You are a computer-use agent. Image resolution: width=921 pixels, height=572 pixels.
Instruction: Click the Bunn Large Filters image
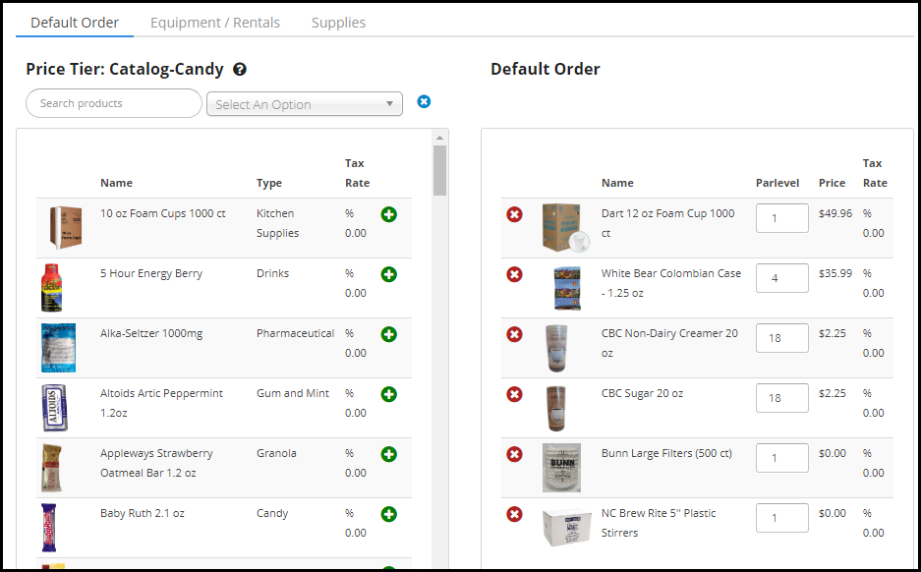pyautogui.click(x=561, y=468)
